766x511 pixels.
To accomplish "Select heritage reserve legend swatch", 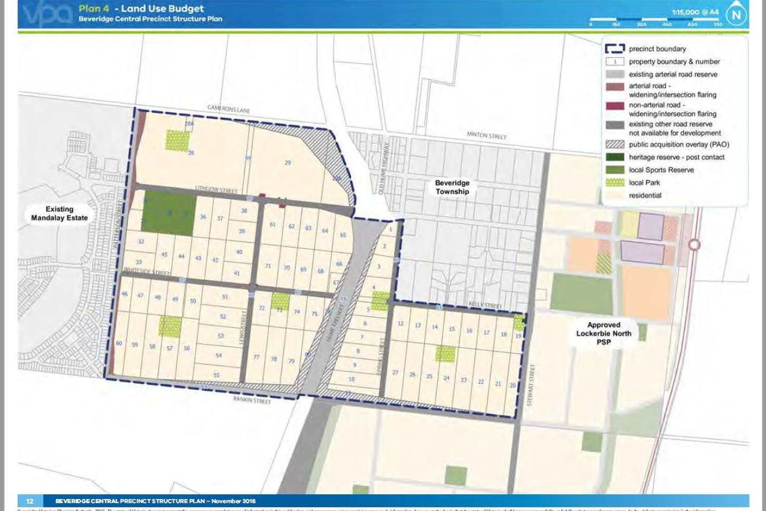I will tap(615, 157).
